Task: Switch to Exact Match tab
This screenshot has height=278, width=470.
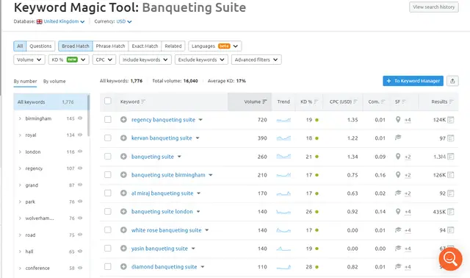Action: pyautogui.click(x=145, y=46)
